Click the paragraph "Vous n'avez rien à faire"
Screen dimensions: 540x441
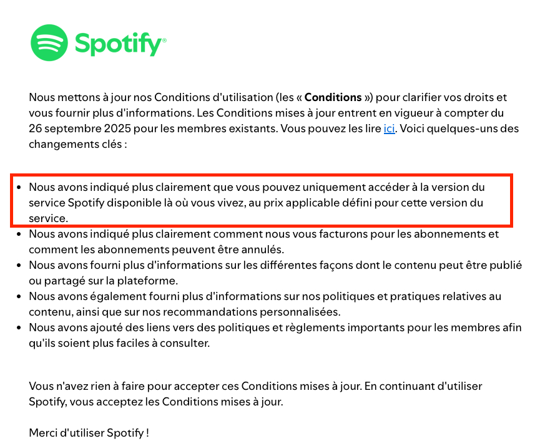[x=255, y=394]
